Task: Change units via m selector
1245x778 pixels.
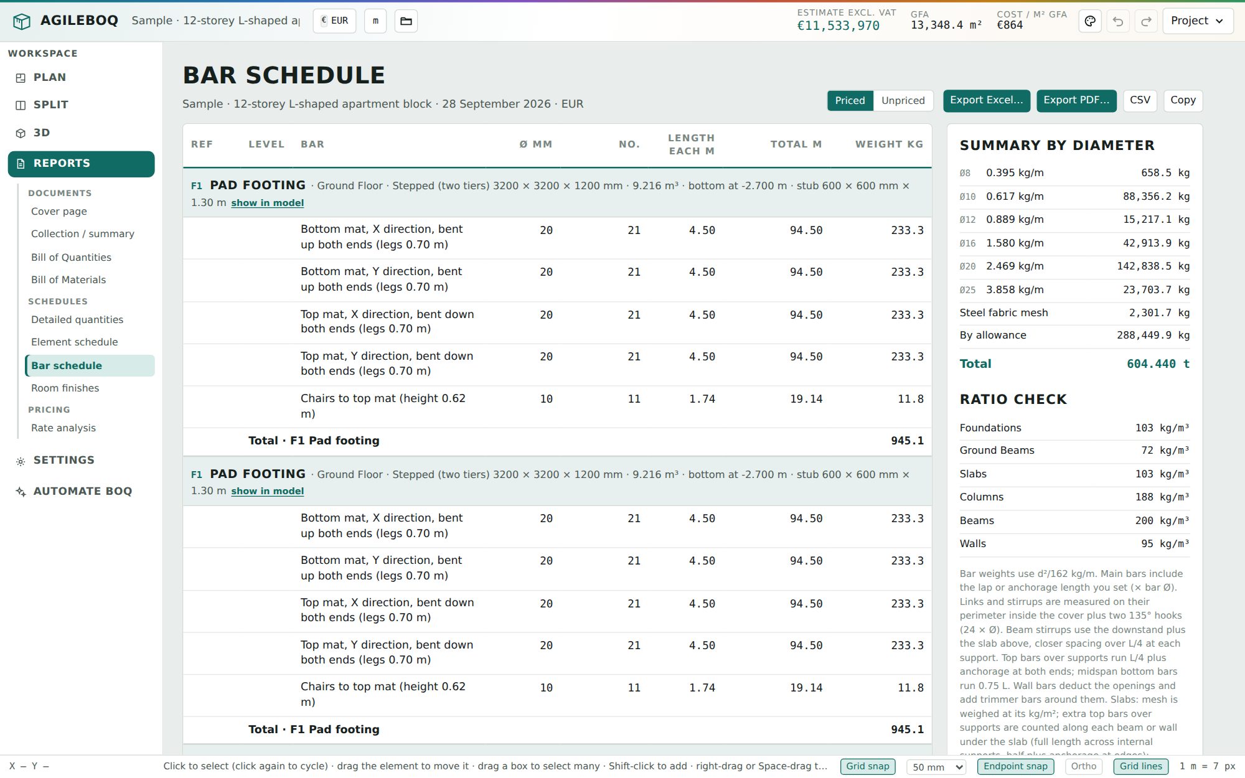Action: 375,21
